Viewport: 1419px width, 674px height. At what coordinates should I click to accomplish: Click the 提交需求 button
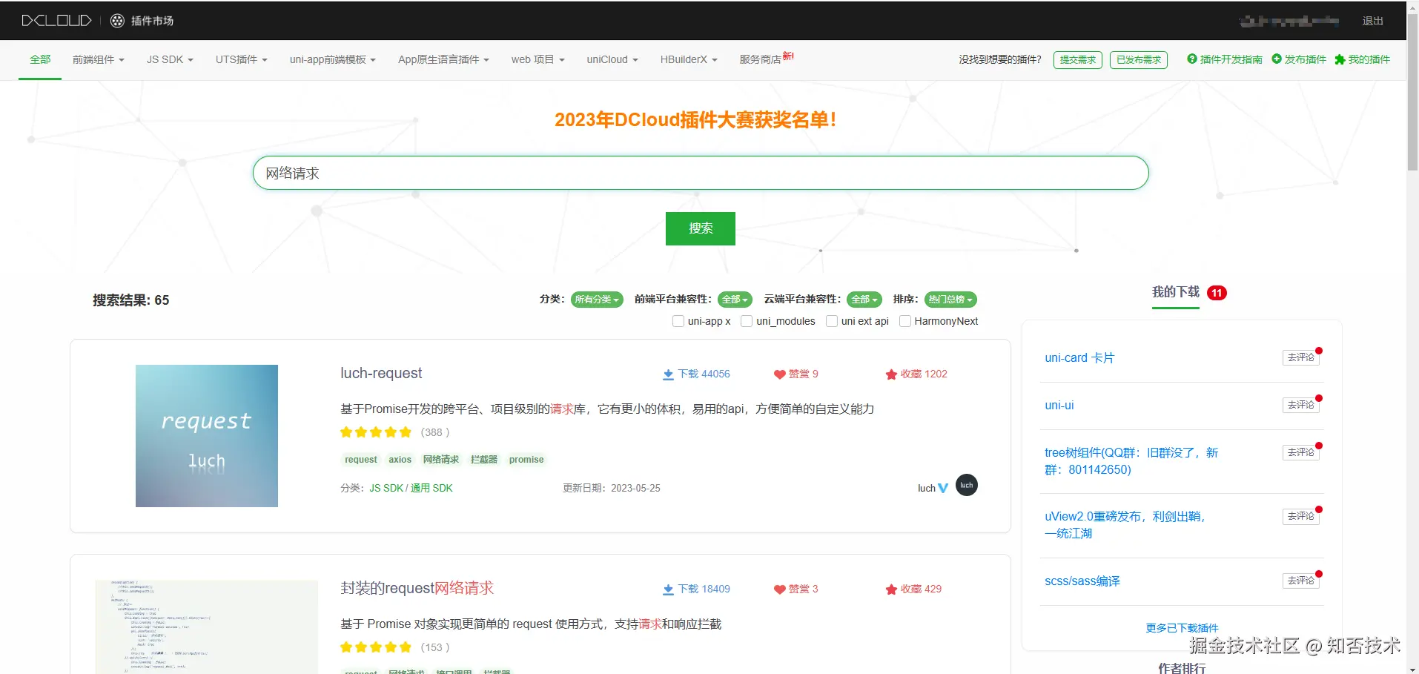click(x=1078, y=60)
